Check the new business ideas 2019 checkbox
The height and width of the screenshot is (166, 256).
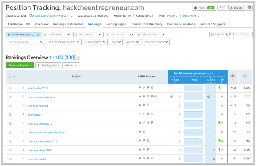pos(10,141)
